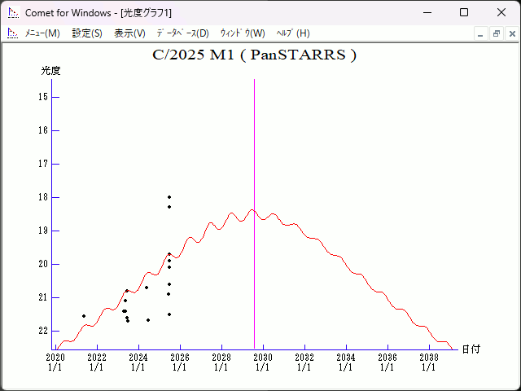Open the データベース(D) database menu
This screenshot has width=521, height=391.
[x=182, y=33]
